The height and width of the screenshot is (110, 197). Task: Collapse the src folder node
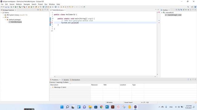pos(3,17)
